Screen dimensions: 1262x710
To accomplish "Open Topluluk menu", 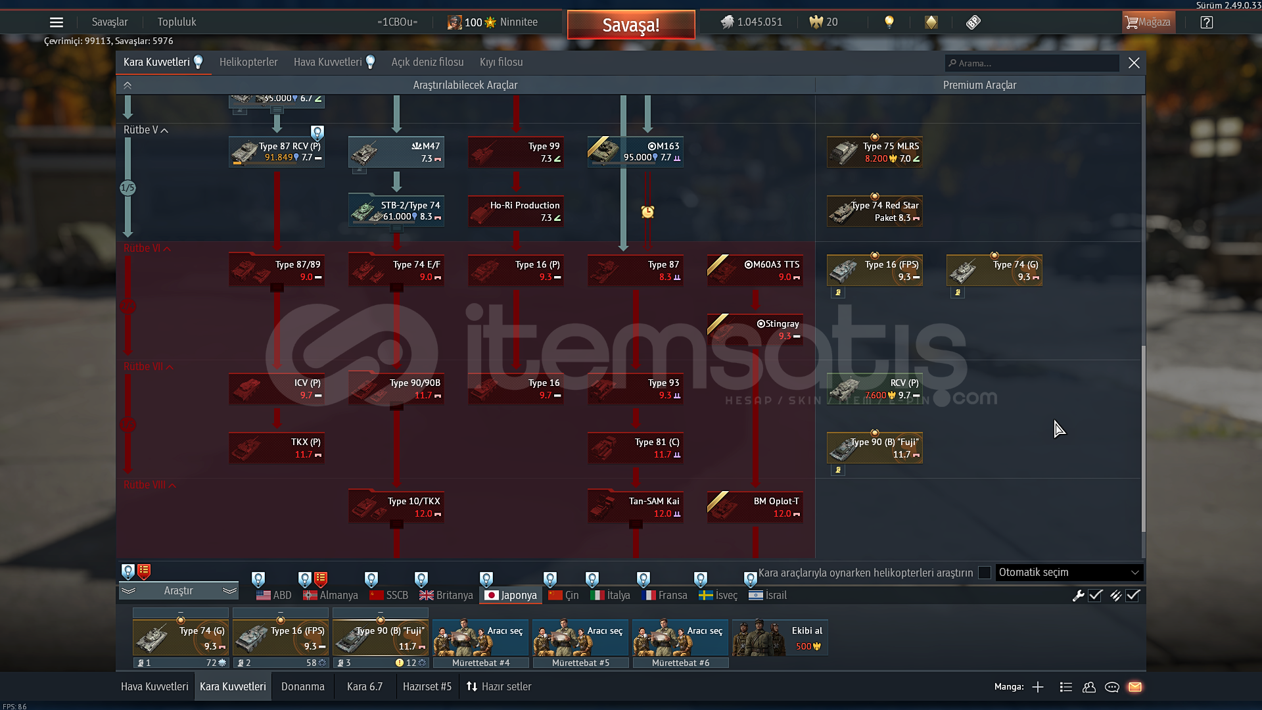I will [x=177, y=22].
